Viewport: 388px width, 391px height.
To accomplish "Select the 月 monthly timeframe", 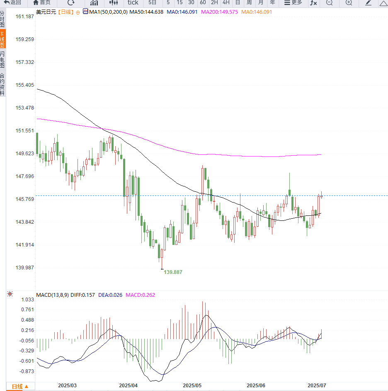I will [x=261, y=2].
